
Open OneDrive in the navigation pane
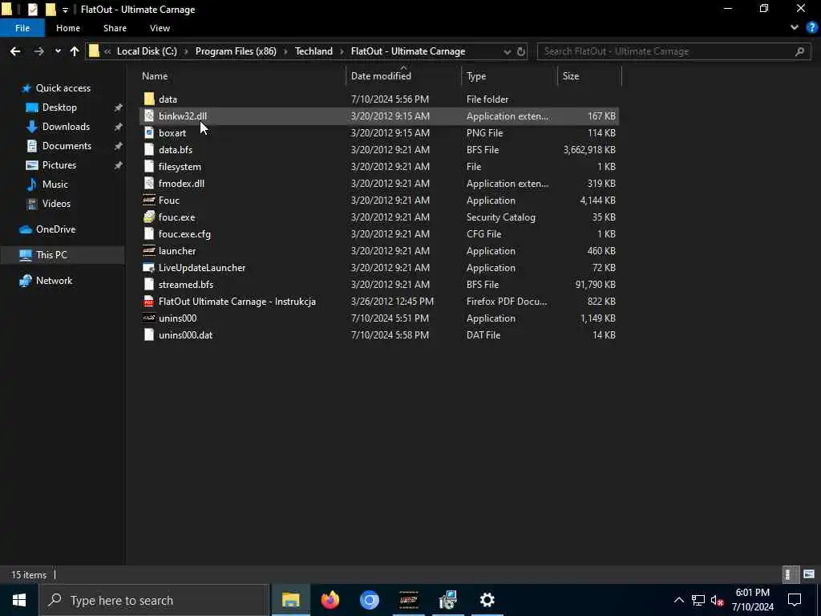click(x=55, y=229)
